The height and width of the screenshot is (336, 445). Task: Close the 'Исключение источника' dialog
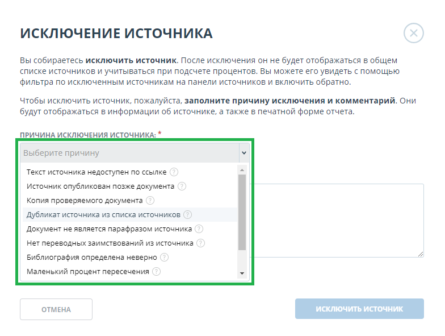414,34
